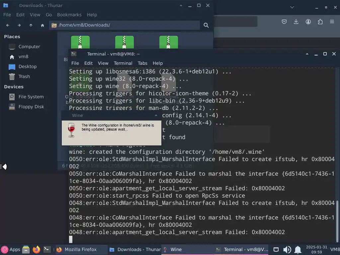Viewport: 340px width, 255px height.
Task: Open Thunar Go menu
Action: point(49,15)
